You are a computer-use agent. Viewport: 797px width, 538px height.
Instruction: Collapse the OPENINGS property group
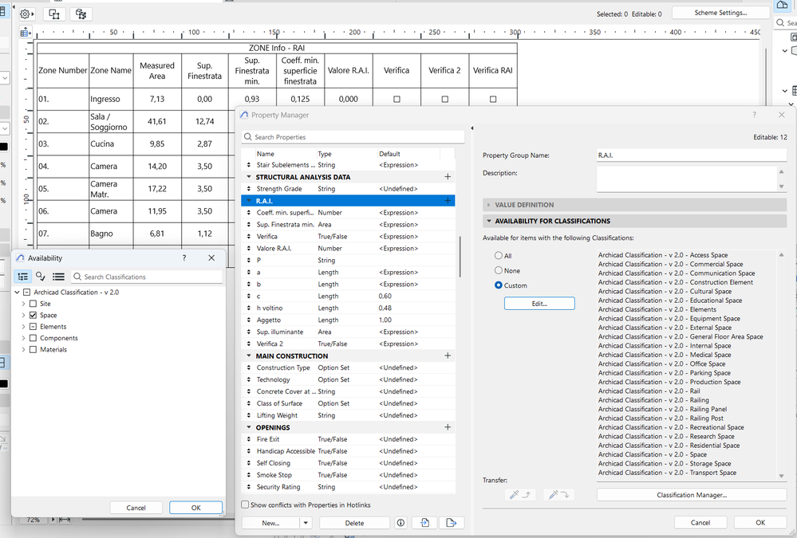tap(250, 427)
